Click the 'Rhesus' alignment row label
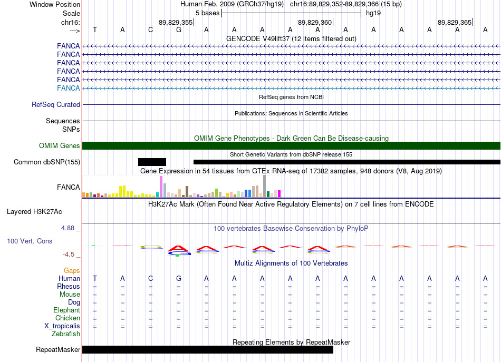The height and width of the screenshot is (362, 501). click(x=69, y=286)
